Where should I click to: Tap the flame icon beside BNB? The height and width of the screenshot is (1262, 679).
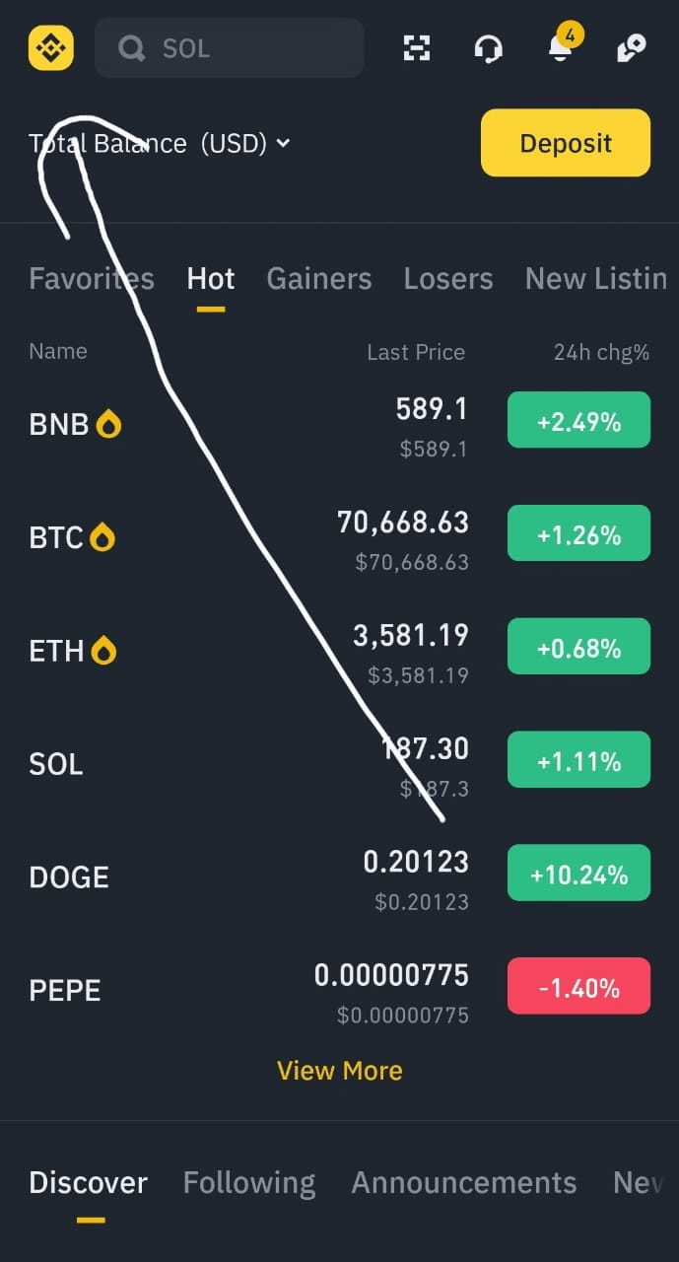coord(108,425)
